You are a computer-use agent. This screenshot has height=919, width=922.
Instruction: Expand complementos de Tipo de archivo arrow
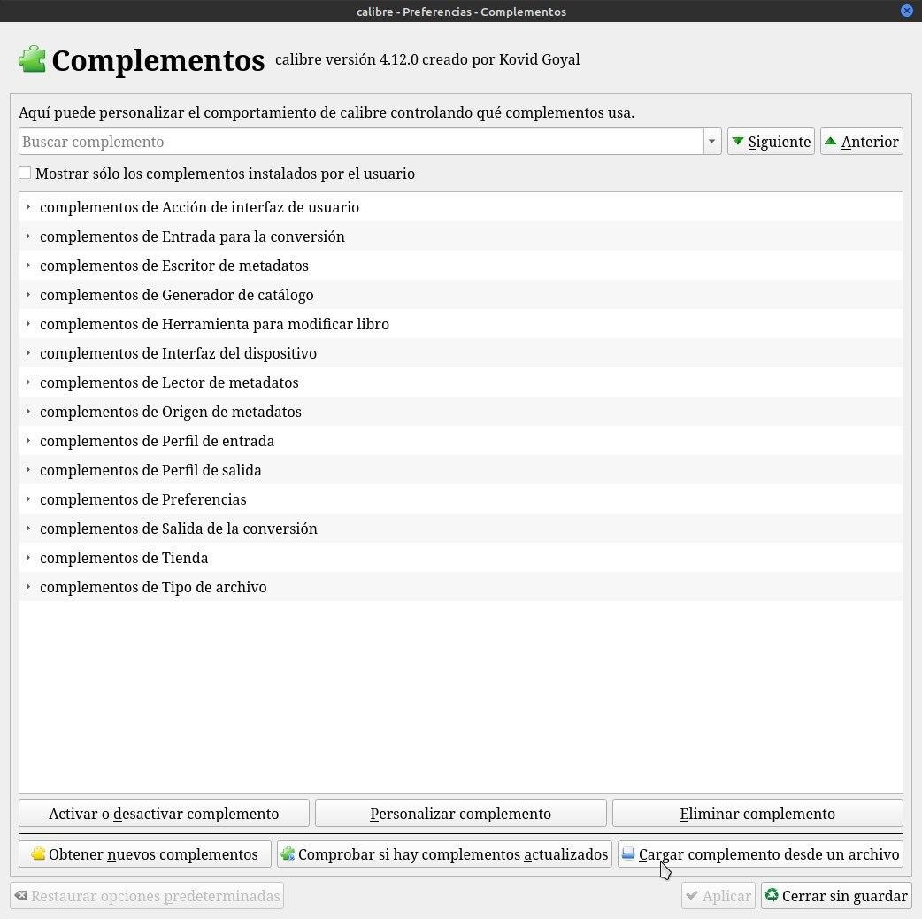coord(27,587)
